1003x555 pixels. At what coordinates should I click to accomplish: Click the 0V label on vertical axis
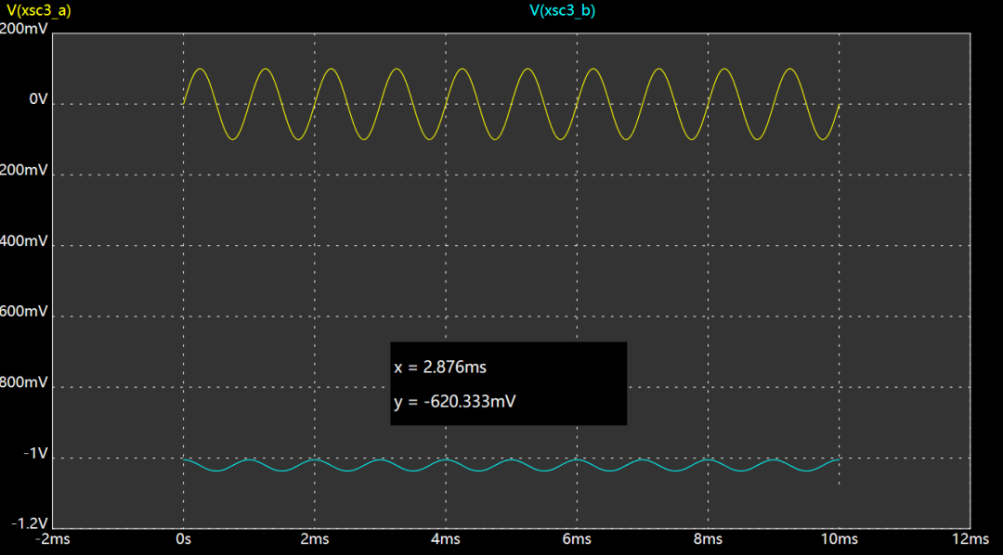click(37, 99)
